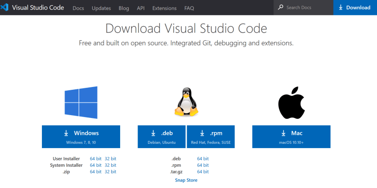Image resolution: width=377 pixels, height=188 pixels.
Task: Click the search magnifier icon
Action: (281, 8)
